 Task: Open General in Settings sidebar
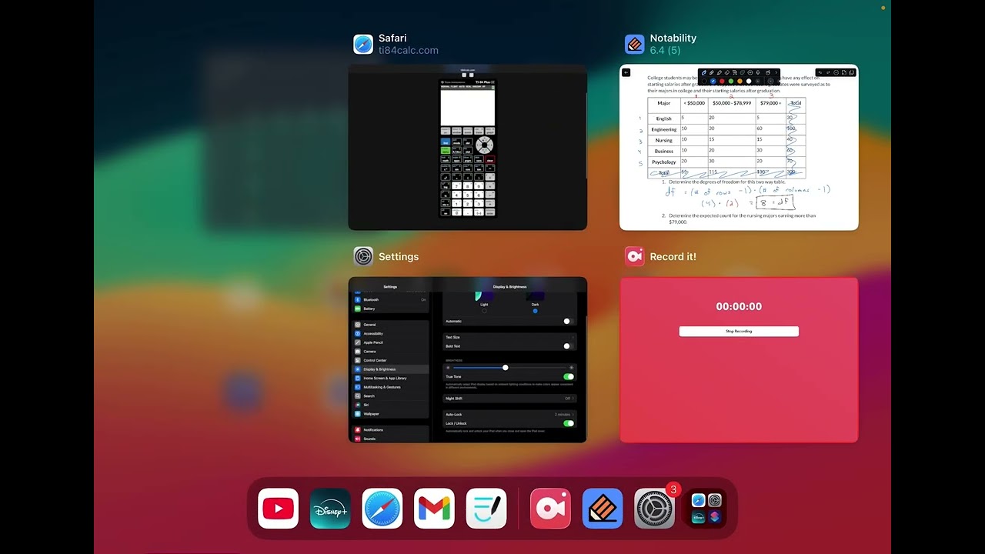[x=389, y=325]
